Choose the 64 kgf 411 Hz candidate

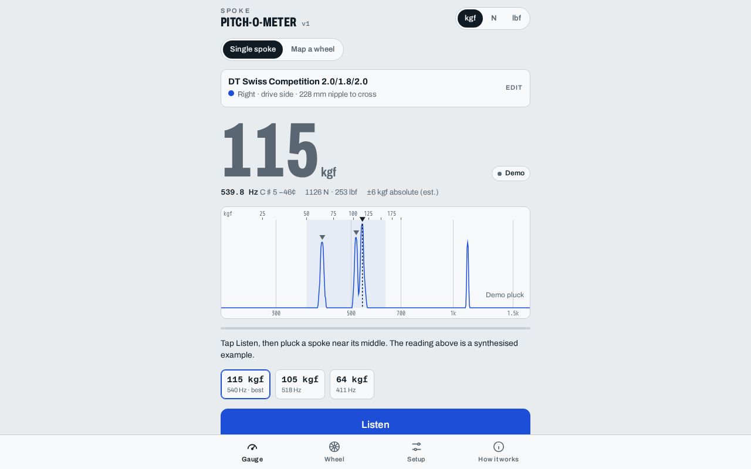tap(352, 384)
